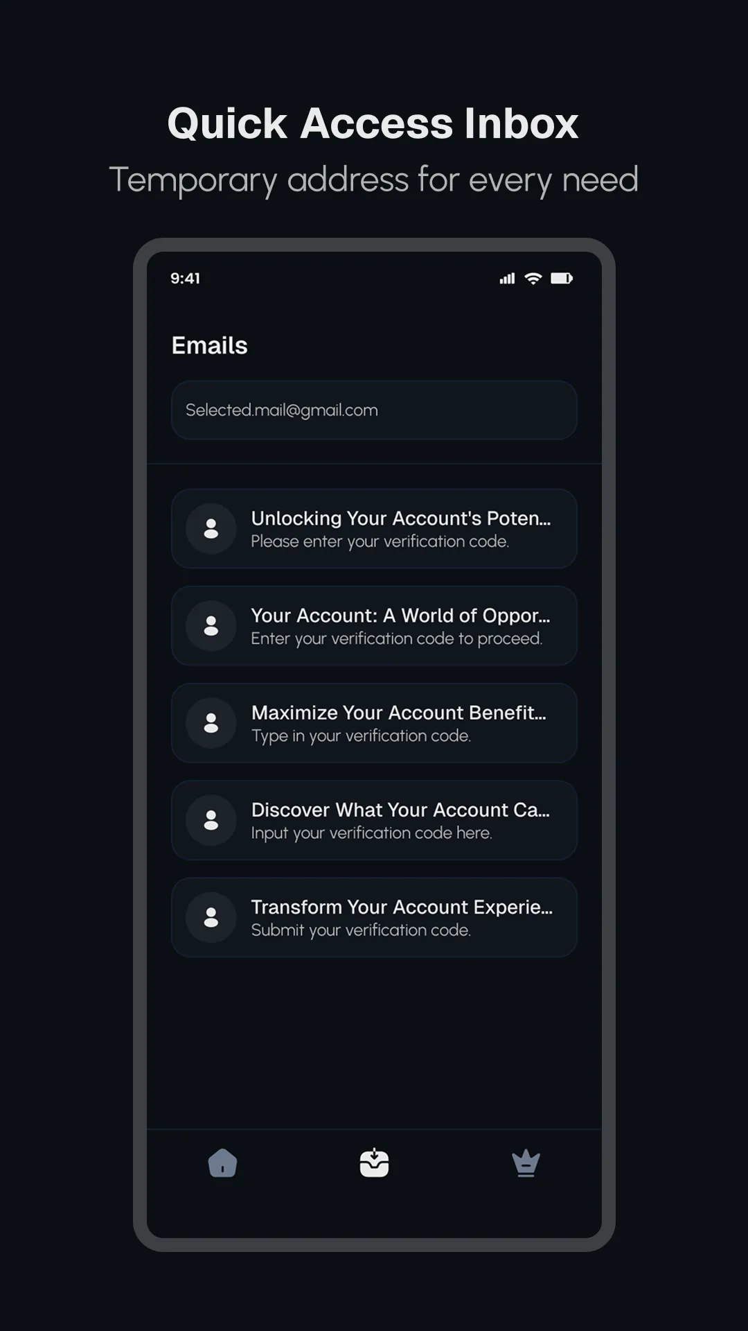The height and width of the screenshot is (1331, 748).
Task: Tap avatar icon on Unlocking Your Account email
Action: (211, 529)
